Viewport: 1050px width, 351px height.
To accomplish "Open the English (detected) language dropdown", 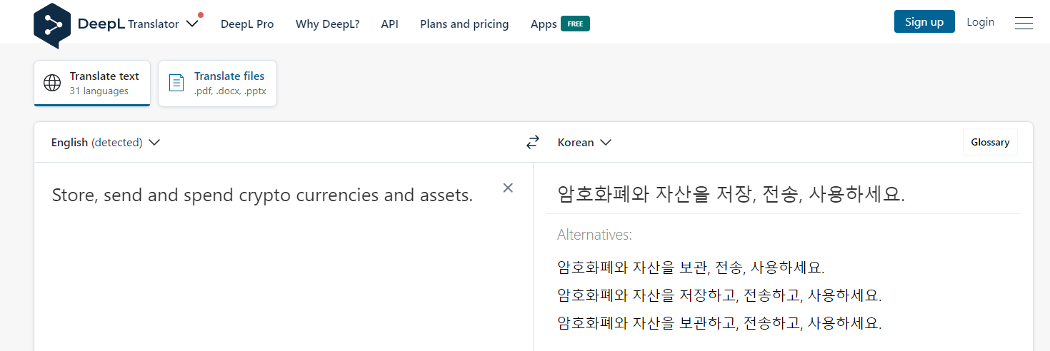I will click(x=106, y=143).
